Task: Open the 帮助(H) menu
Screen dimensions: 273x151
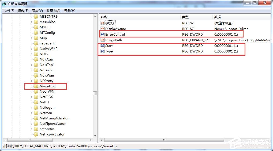Action: point(70,11)
